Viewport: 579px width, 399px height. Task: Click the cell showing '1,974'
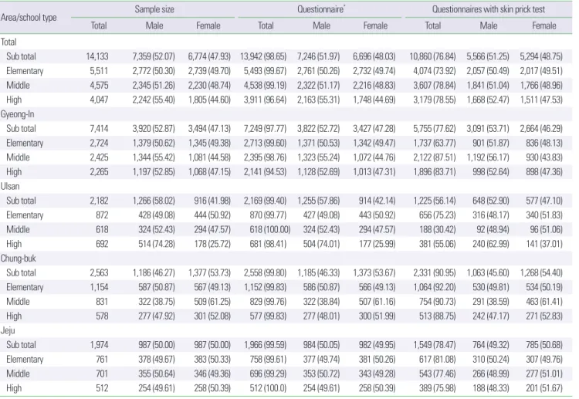[x=99, y=344]
